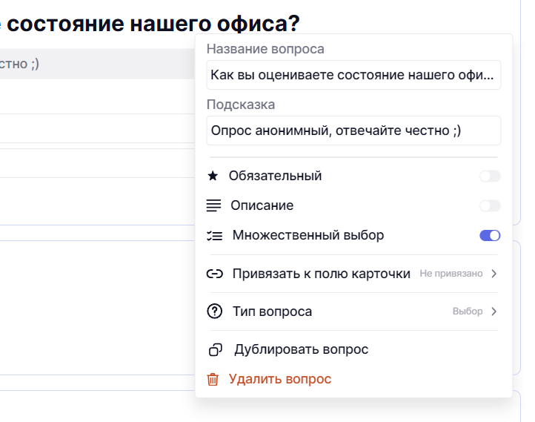Expand the chevron next to Не привязано
This screenshot has height=422, width=535.
coord(494,274)
